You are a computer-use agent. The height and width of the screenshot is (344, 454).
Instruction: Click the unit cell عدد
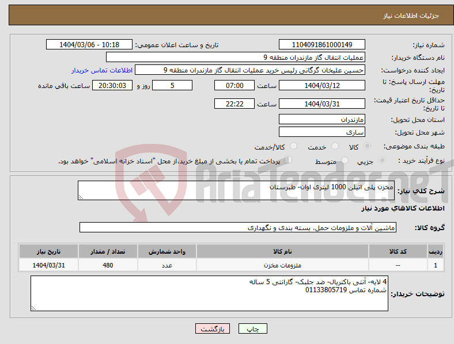167,265
